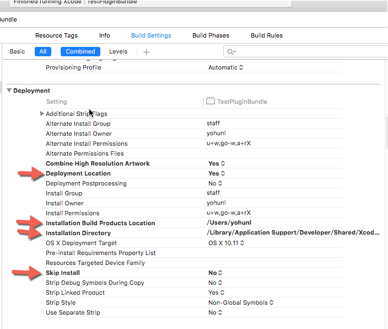Toggle the All settings filter
The image size is (388, 329).
42,51
